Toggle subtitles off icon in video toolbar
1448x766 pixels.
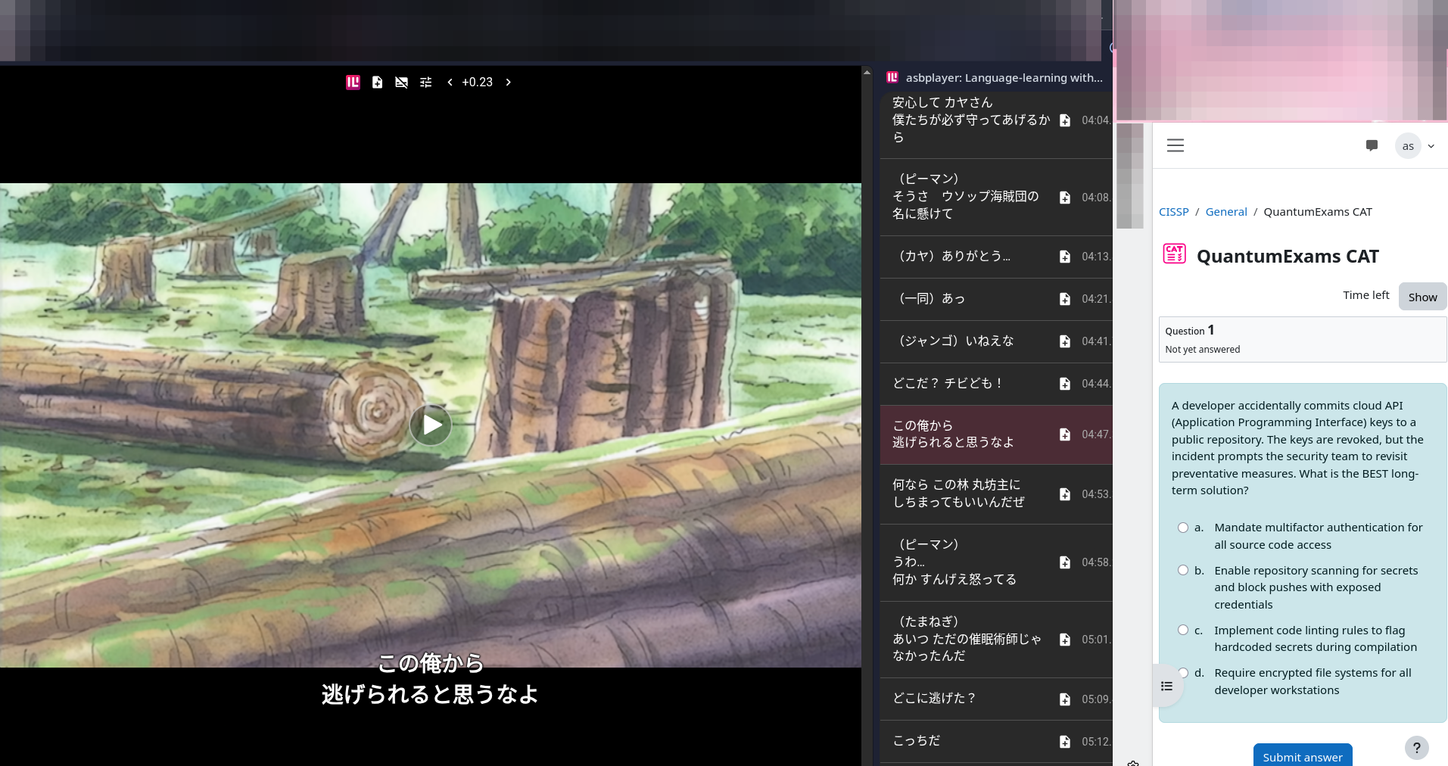pyautogui.click(x=401, y=83)
